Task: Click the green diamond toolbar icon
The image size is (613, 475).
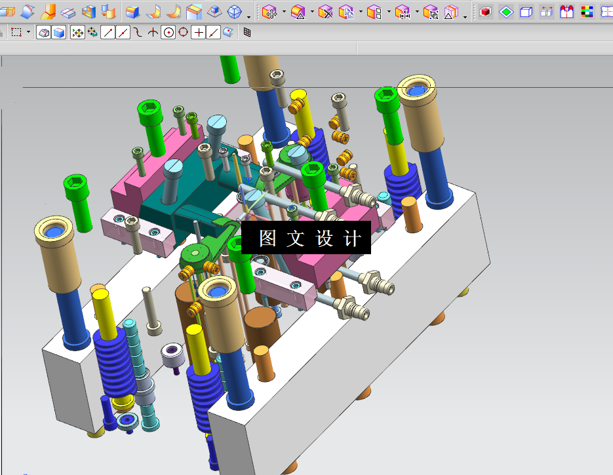Action: [x=506, y=12]
